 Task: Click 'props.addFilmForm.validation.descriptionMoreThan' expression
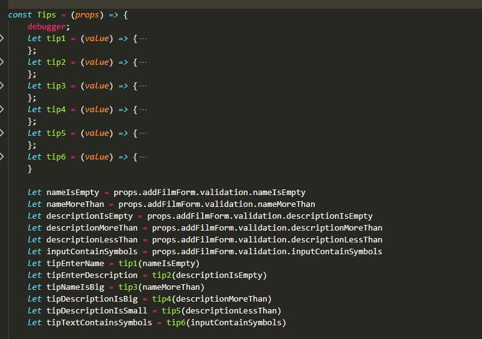coord(267,227)
